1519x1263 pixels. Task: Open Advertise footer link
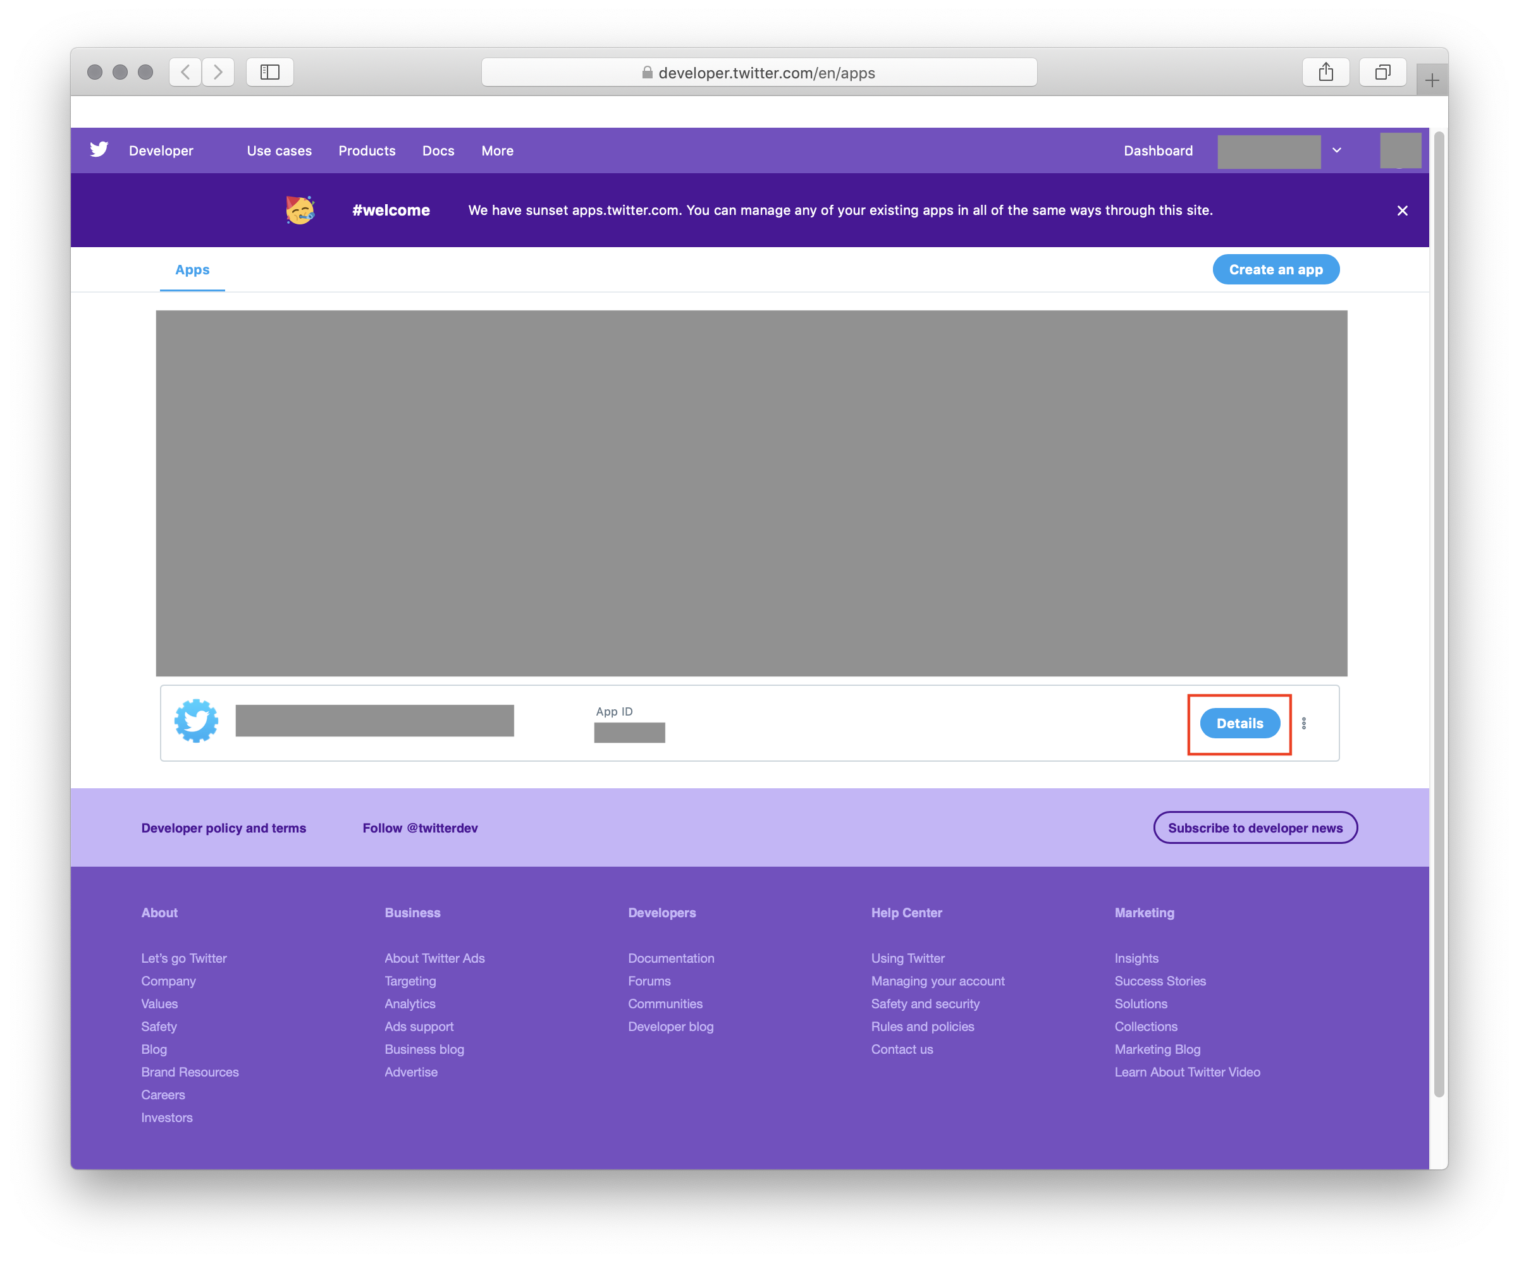coord(411,1072)
